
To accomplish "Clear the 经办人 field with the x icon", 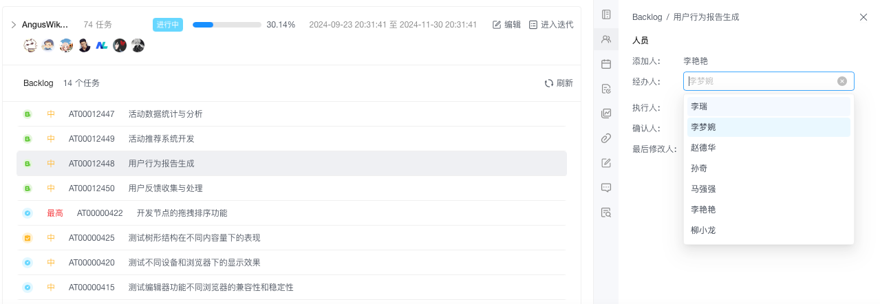I will pos(842,81).
